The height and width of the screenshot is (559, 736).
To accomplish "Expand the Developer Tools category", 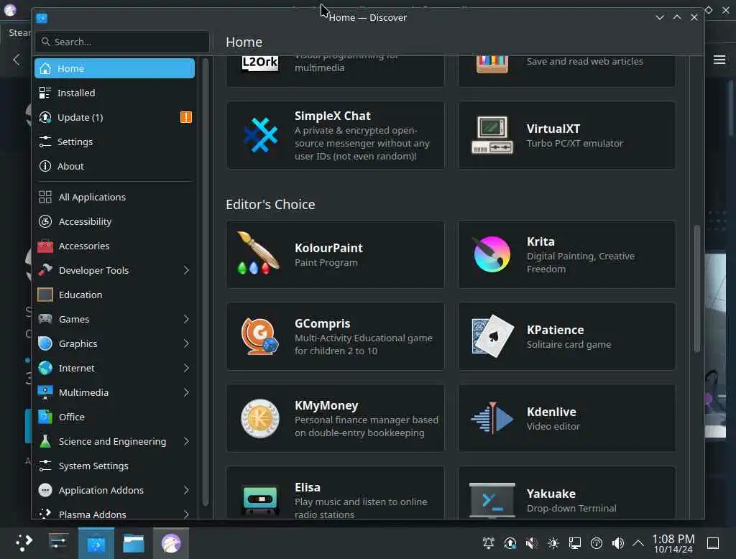I will [186, 270].
